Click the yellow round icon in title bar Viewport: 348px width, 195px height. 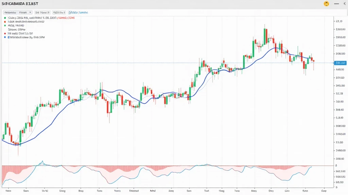[327, 3]
